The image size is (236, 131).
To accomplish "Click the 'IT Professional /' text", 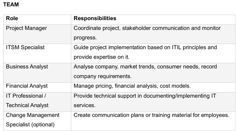I will coord(26,96).
